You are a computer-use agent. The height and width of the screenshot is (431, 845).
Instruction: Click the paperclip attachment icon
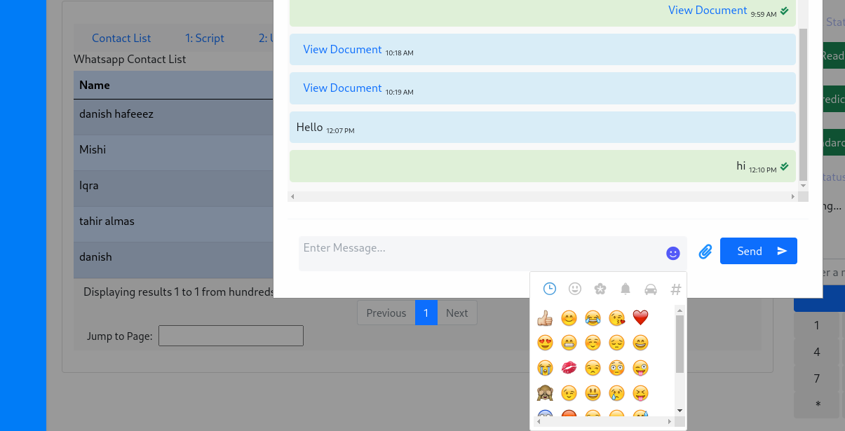point(705,251)
